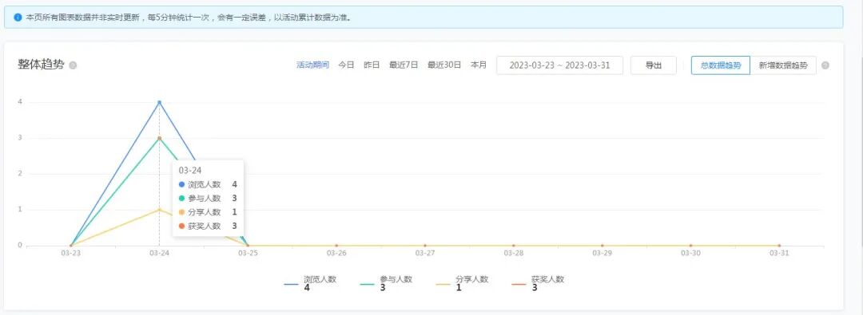
Task: Click the 整体趋势 section title
Action: click(x=41, y=65)
